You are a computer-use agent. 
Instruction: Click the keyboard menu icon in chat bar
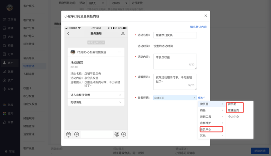(69, 134)
